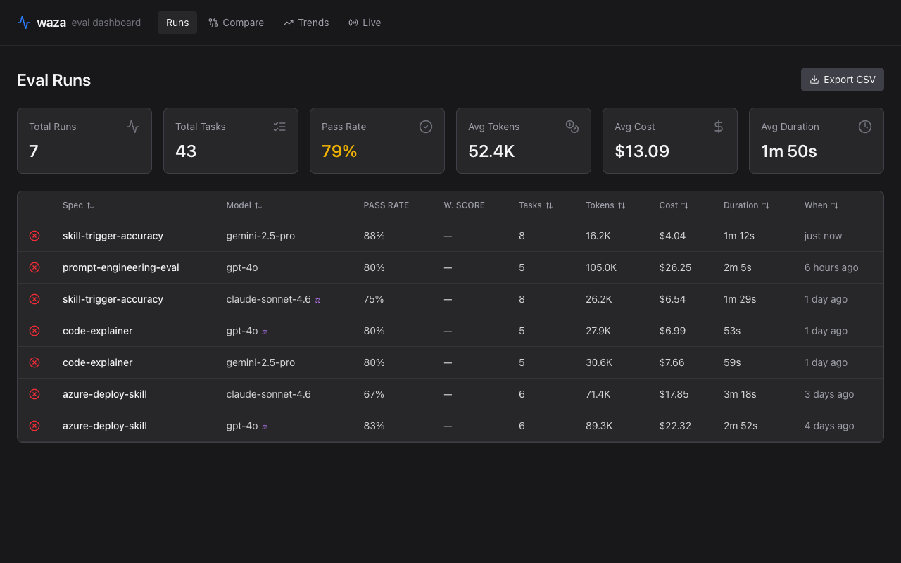The image size is (901, 563).
Task: Sort the table by Spec column
Action: click(x=78, y=205)
